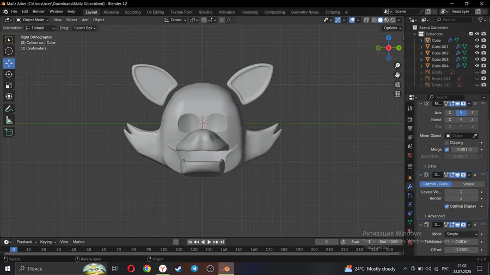The height and width of the screenshot is (275, 490).
Task: Activate the Rotate tool
Action: pos(9,74)
